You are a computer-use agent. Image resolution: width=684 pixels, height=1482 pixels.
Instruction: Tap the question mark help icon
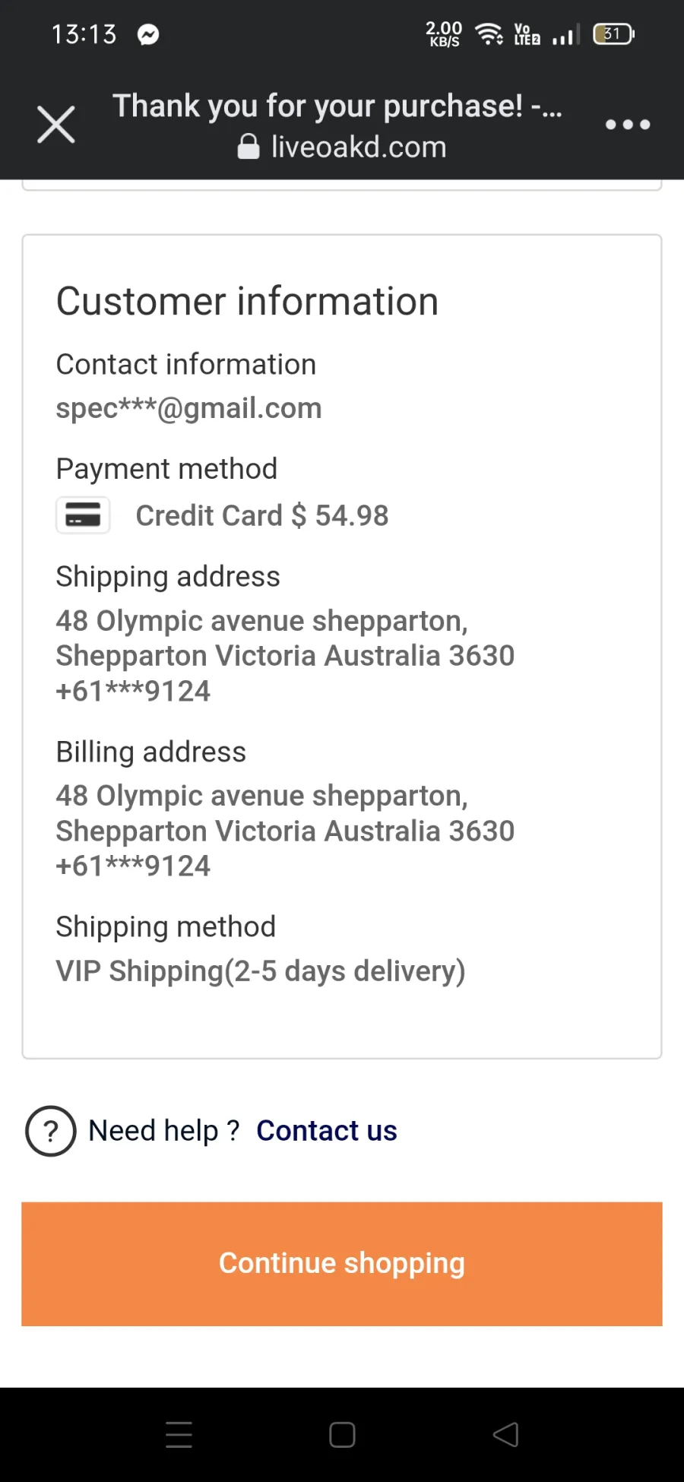[51, 1131]
